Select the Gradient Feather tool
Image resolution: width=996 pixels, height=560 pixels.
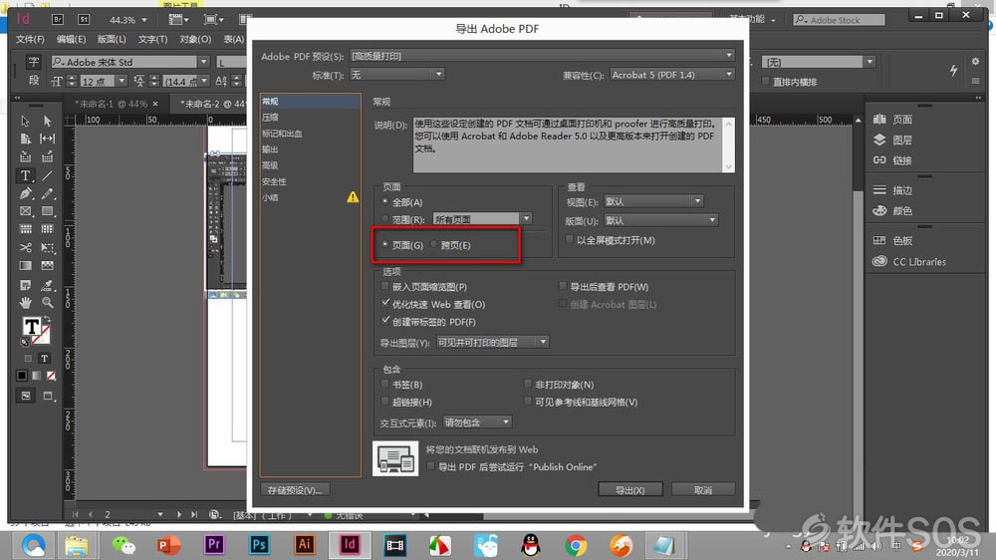pyautogui.click(x=47, y=266)
